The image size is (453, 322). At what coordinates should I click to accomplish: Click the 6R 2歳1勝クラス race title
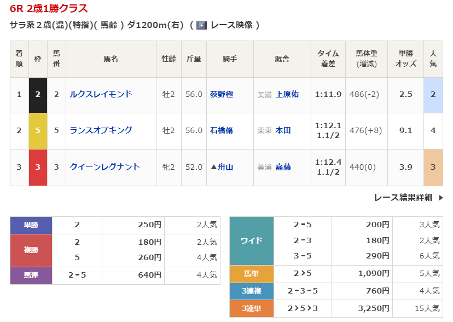[x=49, y=8]
